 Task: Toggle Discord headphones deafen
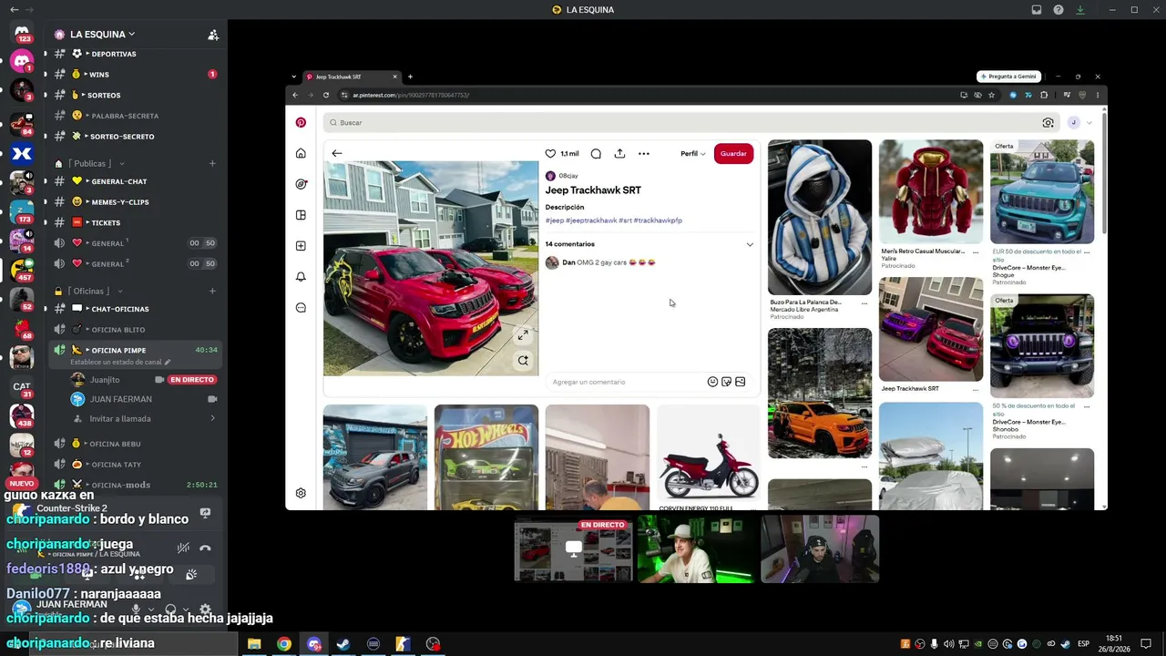[x=170, y=610]
